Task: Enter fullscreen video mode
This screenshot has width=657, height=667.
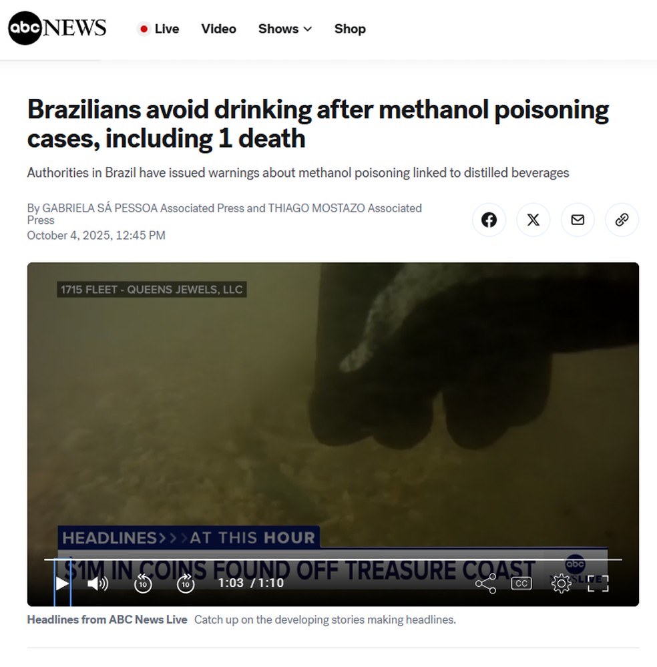Action: point(598,583)
